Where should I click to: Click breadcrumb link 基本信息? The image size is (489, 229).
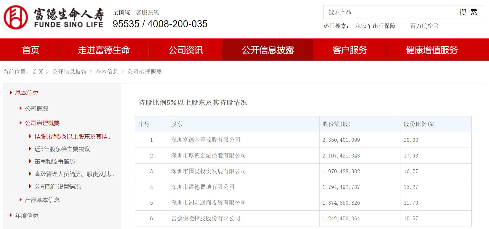[x=107, y=72]
